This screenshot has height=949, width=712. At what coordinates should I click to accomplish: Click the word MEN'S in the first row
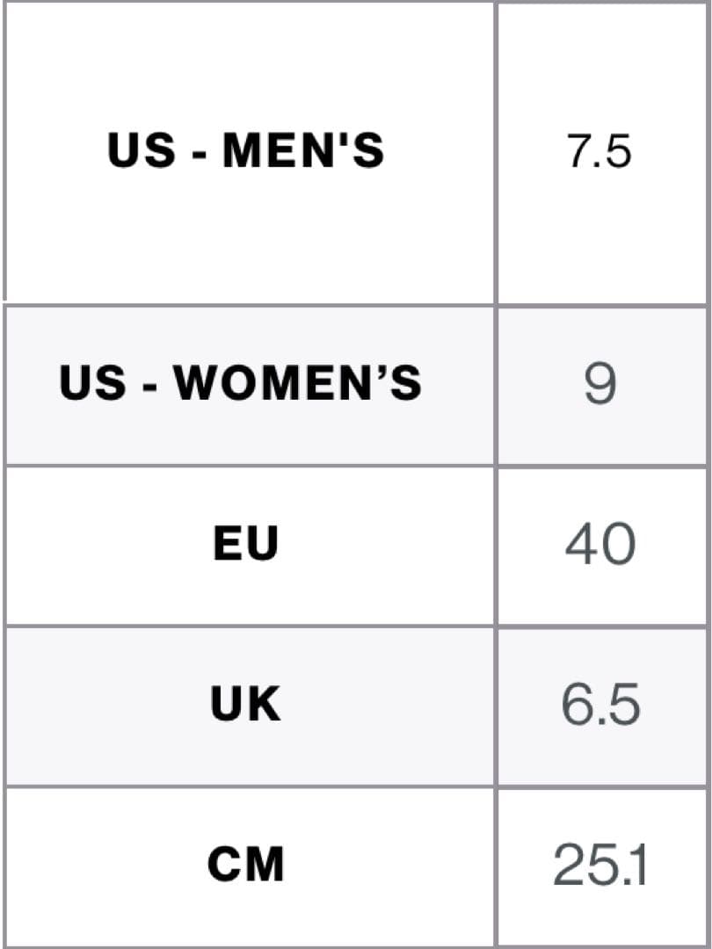303,151
